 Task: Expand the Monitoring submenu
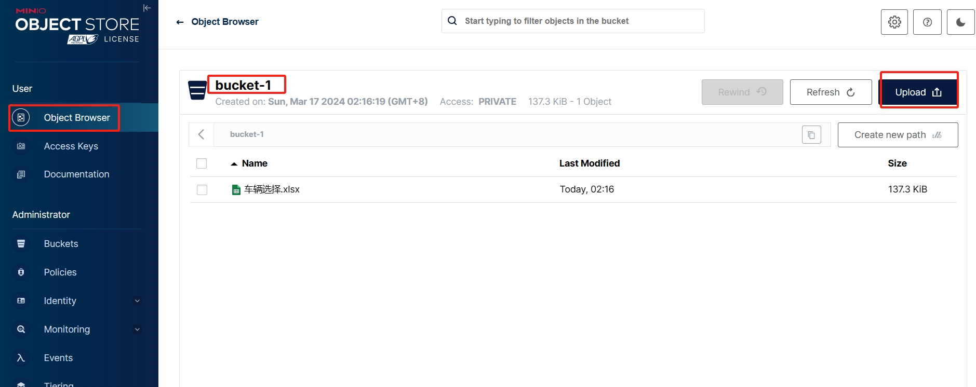click(x=137, y=329)
